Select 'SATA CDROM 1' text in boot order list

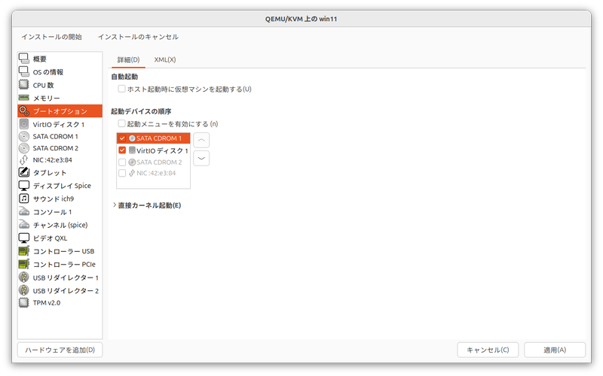click(x=159, y=138)
